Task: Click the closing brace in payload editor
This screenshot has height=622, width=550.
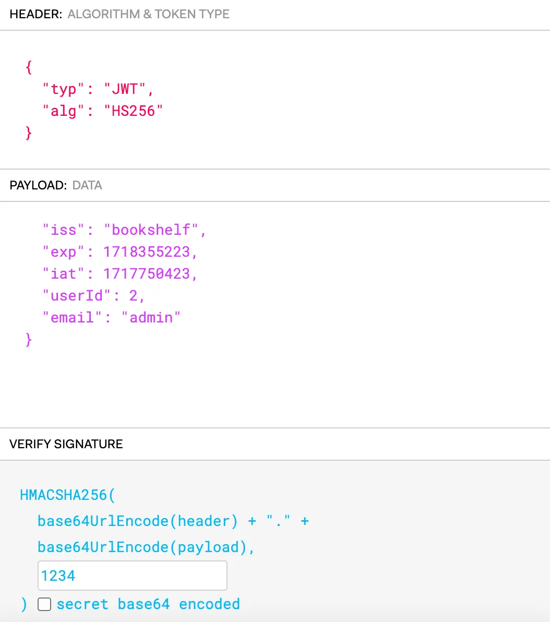Action: (29, 340)
